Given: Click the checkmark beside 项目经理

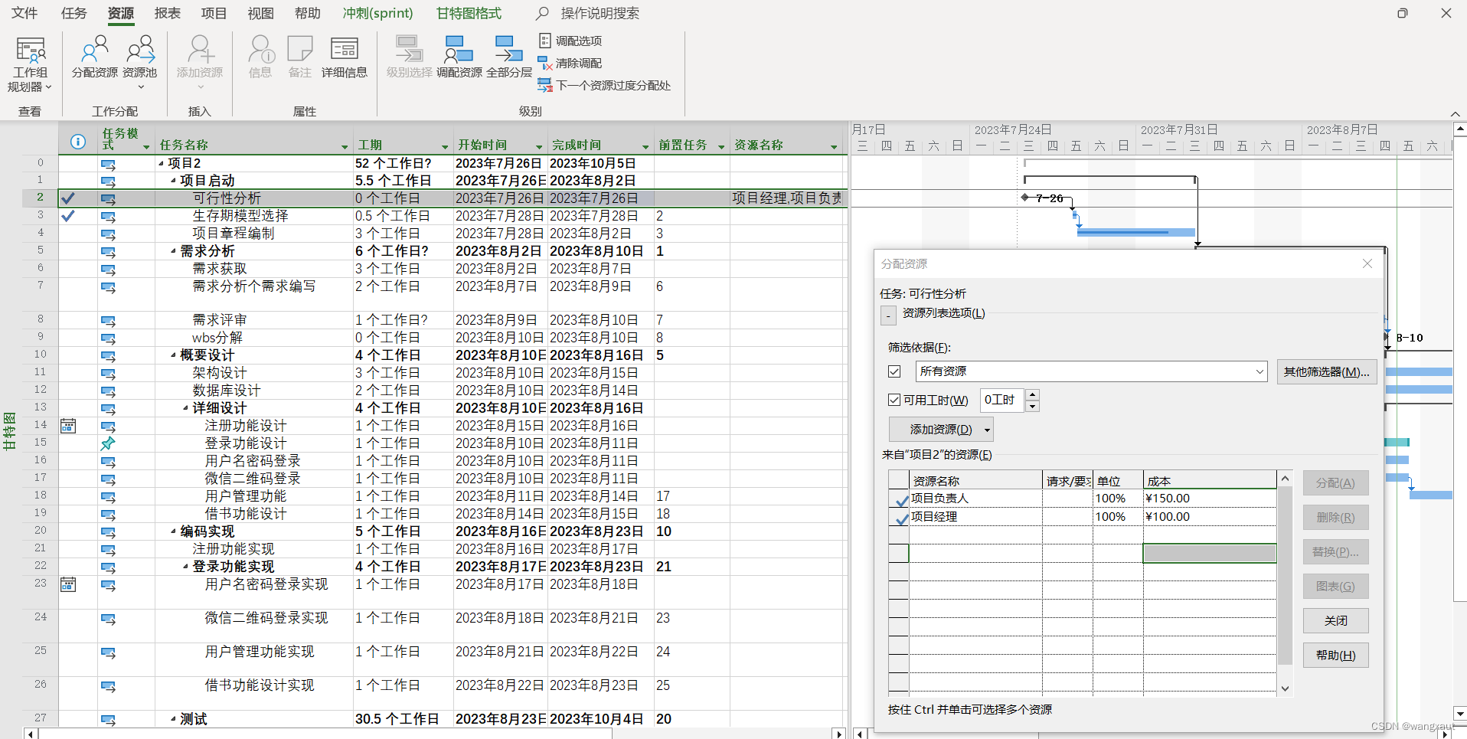Looking at the screenshot, I should pos(902,518).
